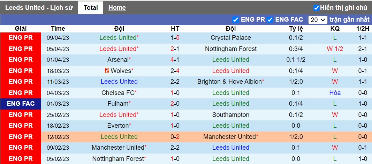Select the highlighted 12/02/23 Manchester United row
Screen dimensions: 372x164
coord(186,137)
